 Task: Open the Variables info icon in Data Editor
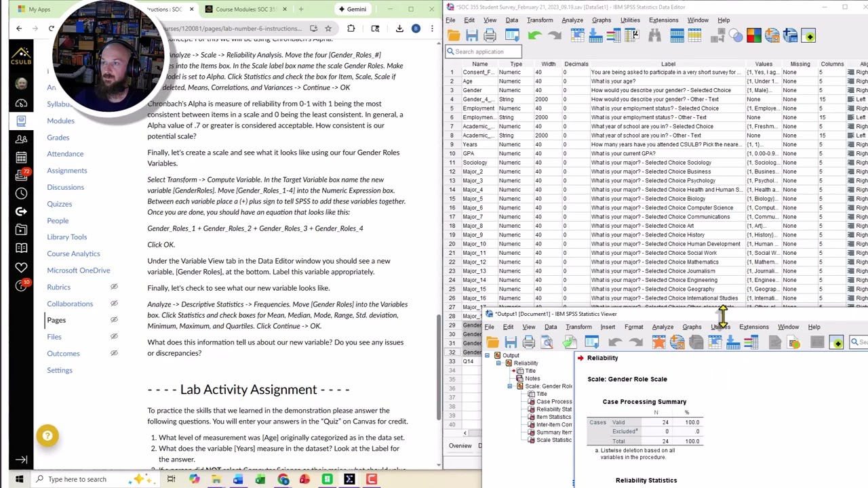coord(614,36)
